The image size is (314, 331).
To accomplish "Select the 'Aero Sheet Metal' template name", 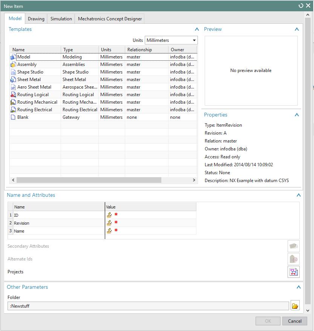I will pyautogui.click(x=34, y=87).
